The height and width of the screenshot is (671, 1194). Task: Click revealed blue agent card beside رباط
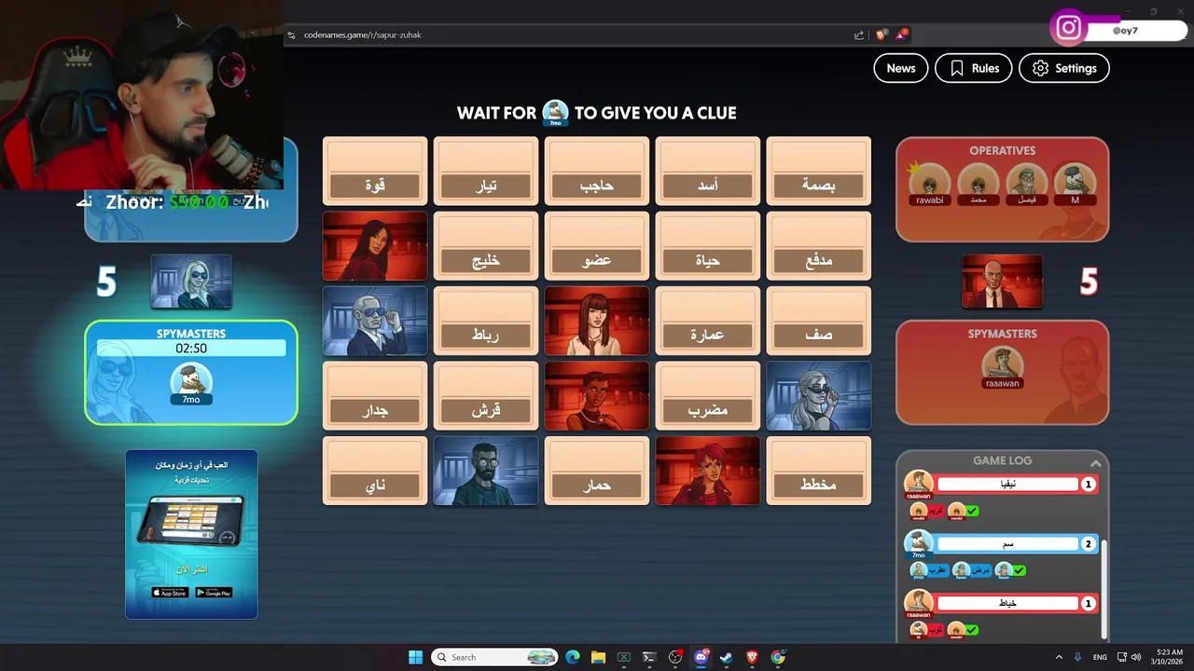pos(375,322)
